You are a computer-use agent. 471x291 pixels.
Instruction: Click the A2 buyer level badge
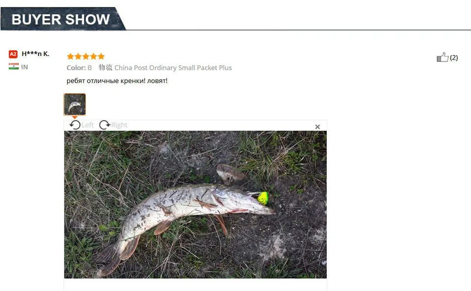[13, 54]
